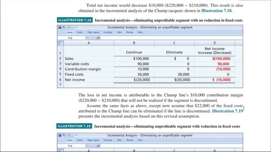
Task: Open the Formulas tab in Illustration 7.19 ribbon
Action: pyautogui.click(x=108, y=140)
